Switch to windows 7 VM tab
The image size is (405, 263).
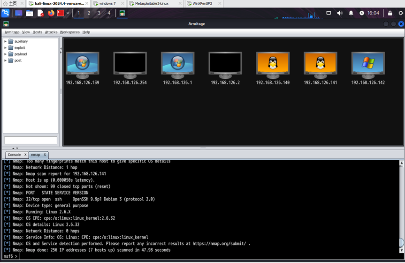(107, 4)
